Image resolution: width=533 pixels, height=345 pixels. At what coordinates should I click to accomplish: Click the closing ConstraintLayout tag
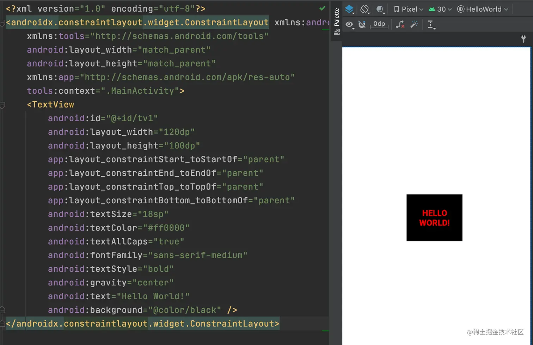click(x=142, y=324)
